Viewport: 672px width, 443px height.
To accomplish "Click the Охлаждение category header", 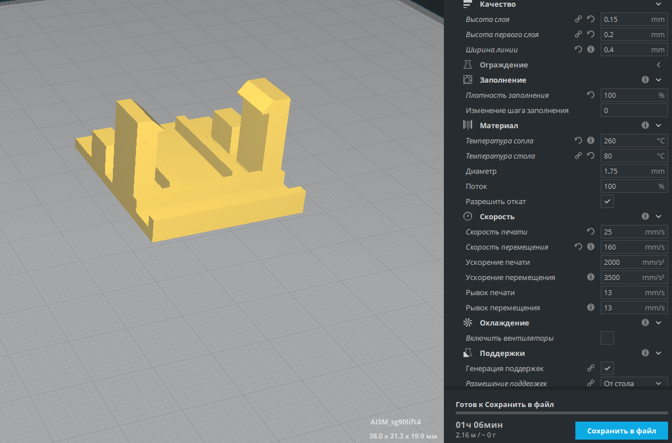I will (504, 323).
